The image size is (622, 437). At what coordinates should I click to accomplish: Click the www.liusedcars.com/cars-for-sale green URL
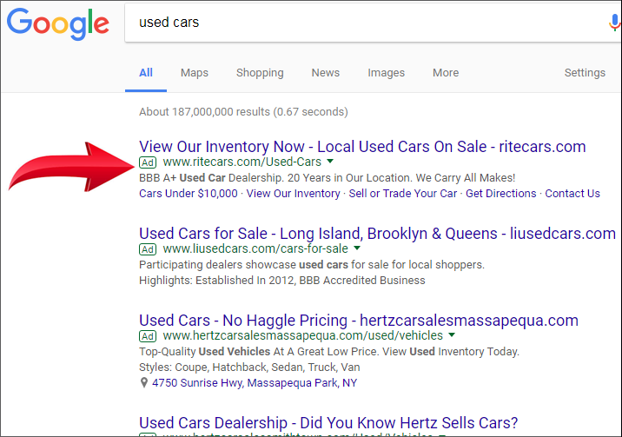click(255, 248)
